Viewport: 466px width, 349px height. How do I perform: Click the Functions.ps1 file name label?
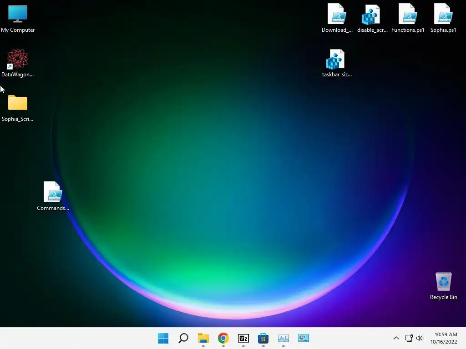[408, 30]
